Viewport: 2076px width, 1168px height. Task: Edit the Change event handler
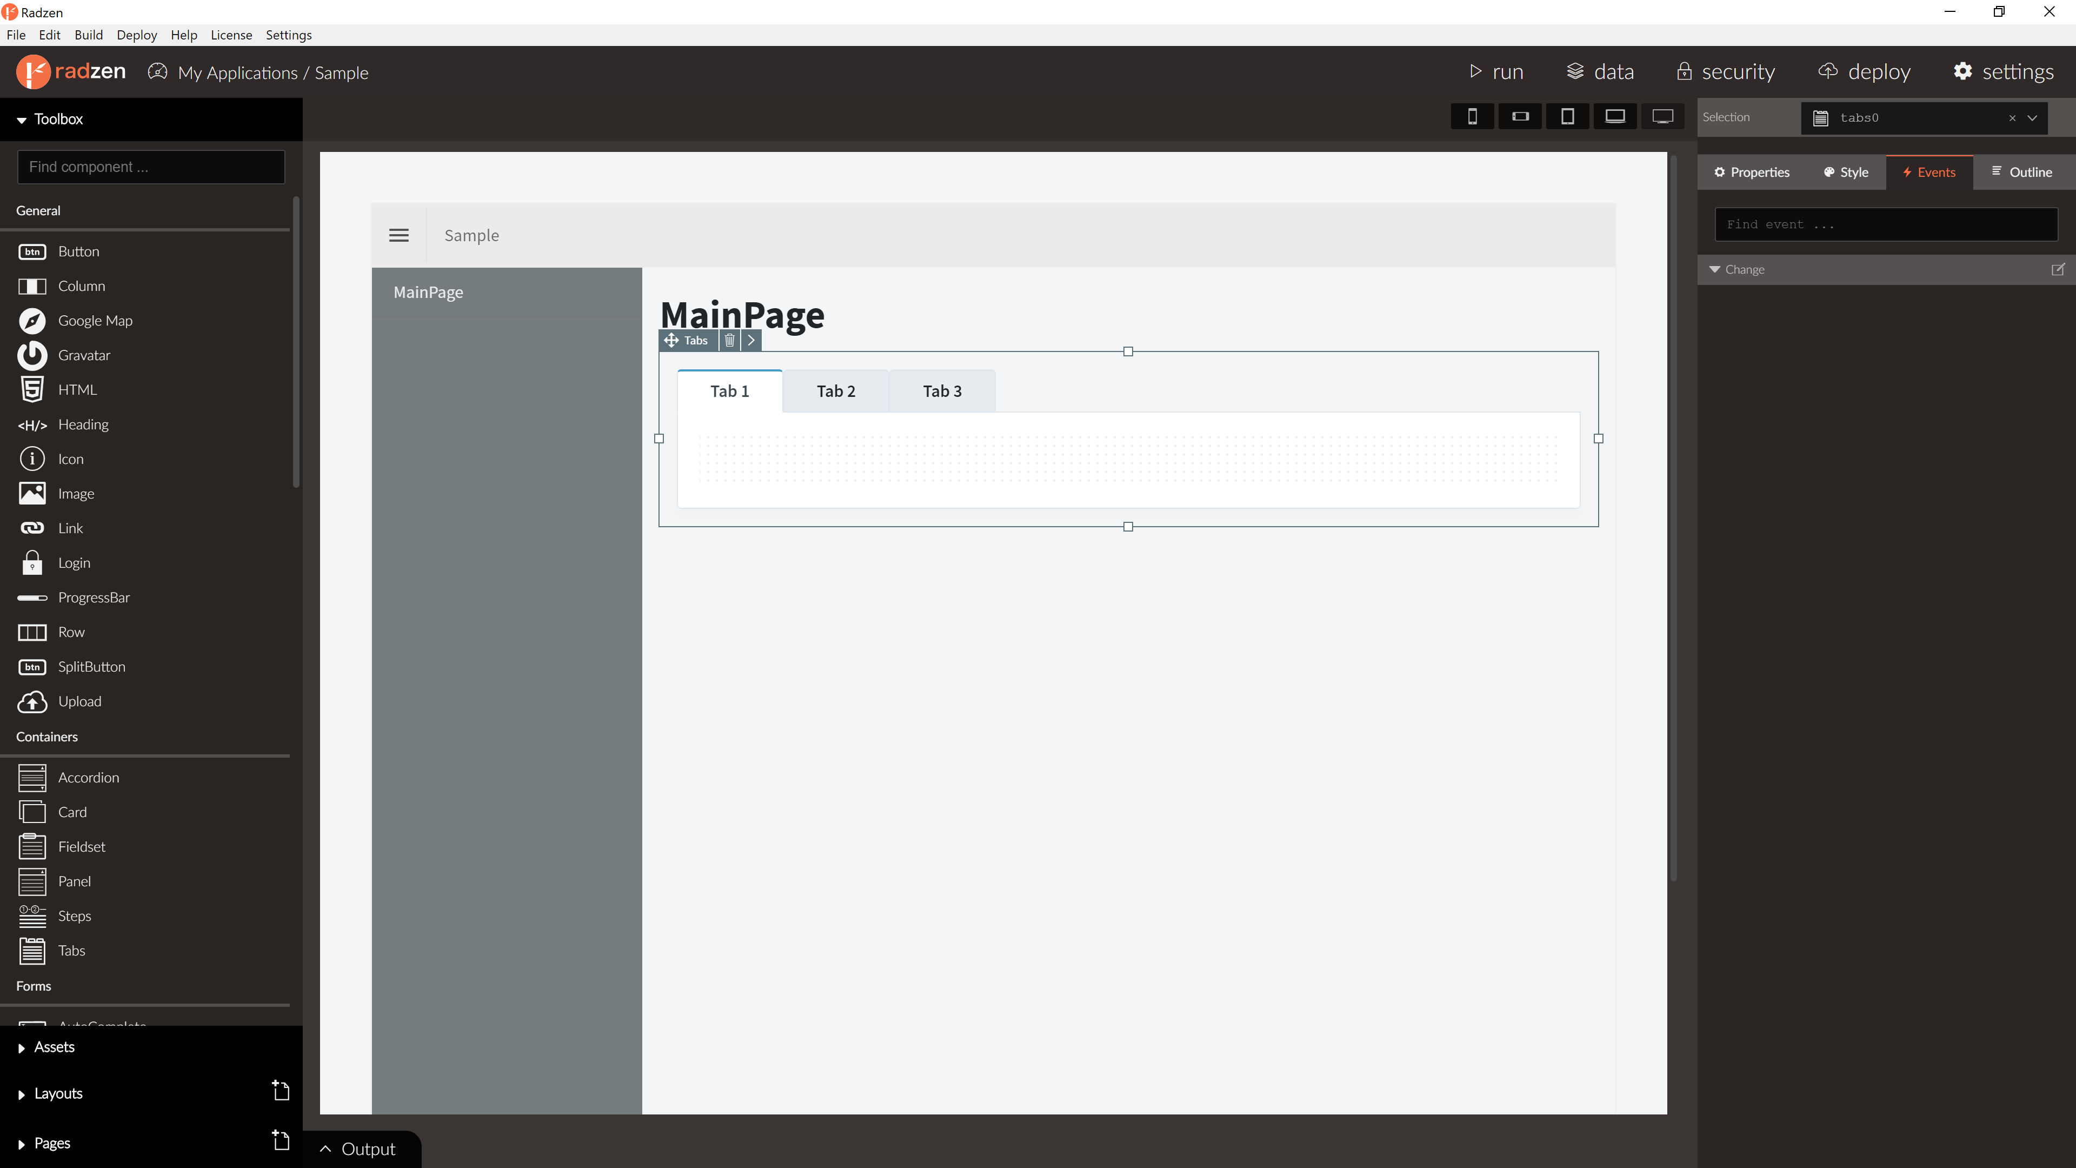2058,269
